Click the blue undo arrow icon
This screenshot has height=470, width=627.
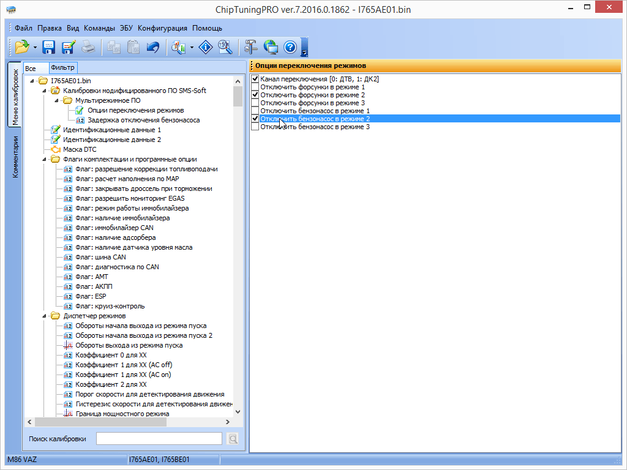pos(153,47)
